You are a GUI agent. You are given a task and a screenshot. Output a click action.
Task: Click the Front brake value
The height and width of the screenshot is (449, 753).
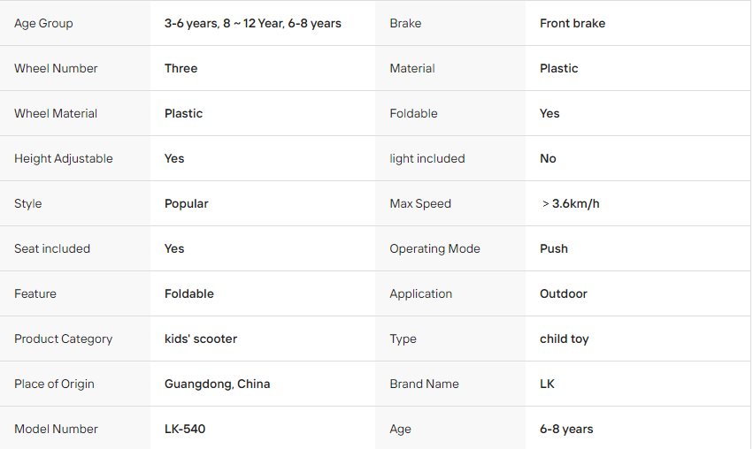(x=572, y=23)
